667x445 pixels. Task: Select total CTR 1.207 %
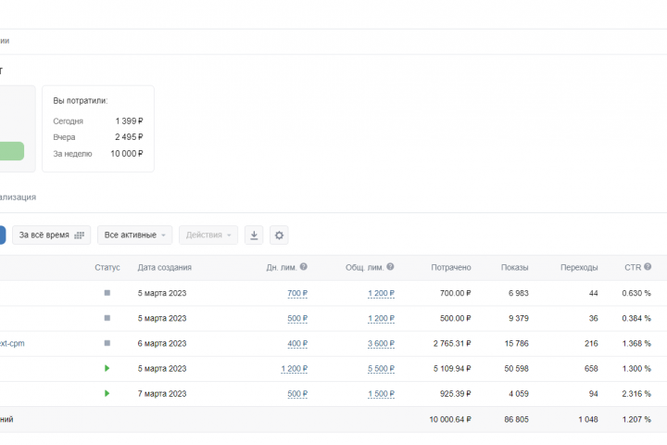click(x=636, y=419)
